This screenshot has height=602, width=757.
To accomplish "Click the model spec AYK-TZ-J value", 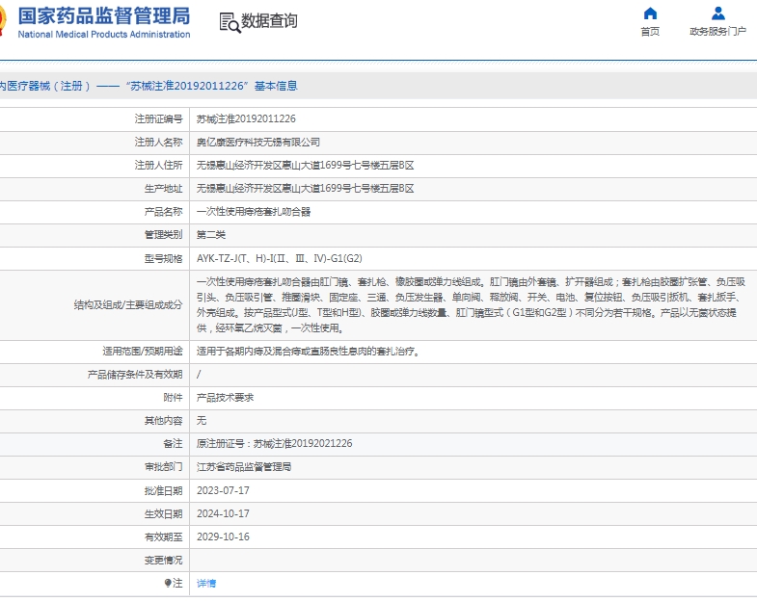I will (x=280, y=258).
